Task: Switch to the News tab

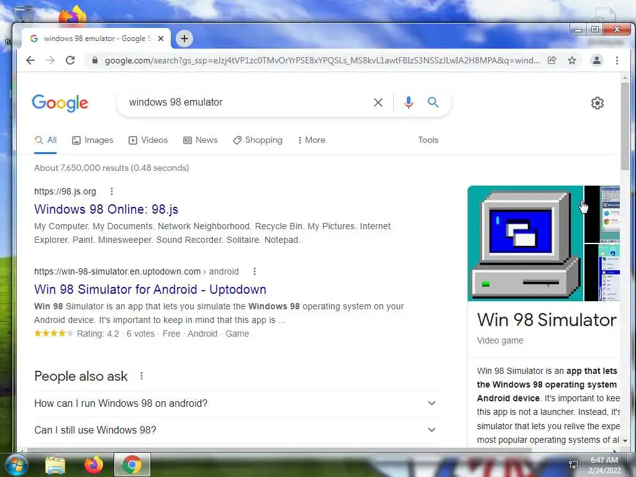Action: pyautogui.click(x=201, y=140)
